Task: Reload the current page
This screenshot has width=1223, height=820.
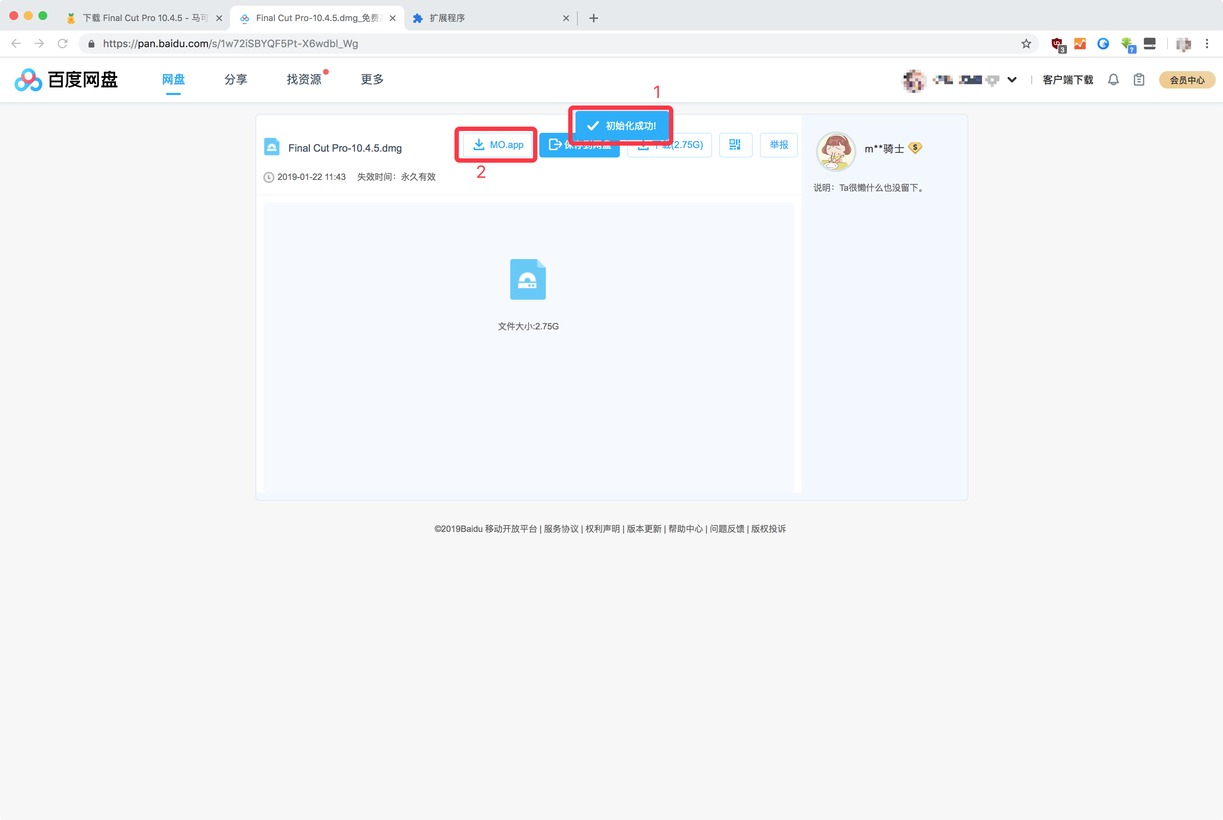Action: pyautogui.click(x=63, y=44)
